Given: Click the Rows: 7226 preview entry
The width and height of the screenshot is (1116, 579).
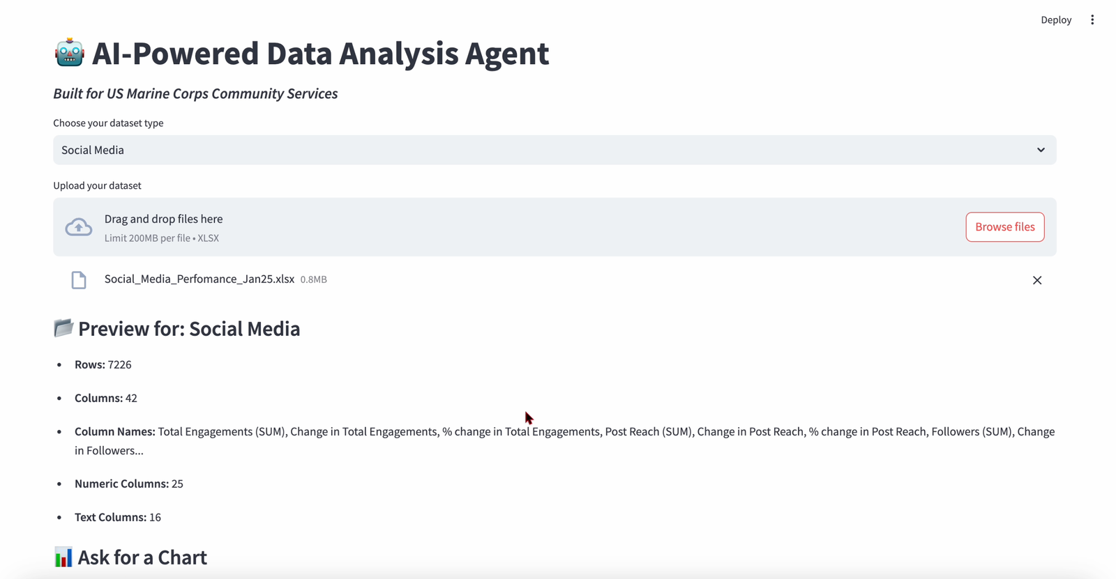Looking at the screenshot, I should point(102,364).
